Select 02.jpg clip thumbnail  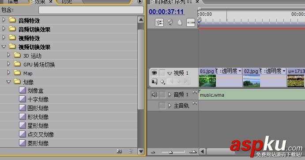[251, 81]
